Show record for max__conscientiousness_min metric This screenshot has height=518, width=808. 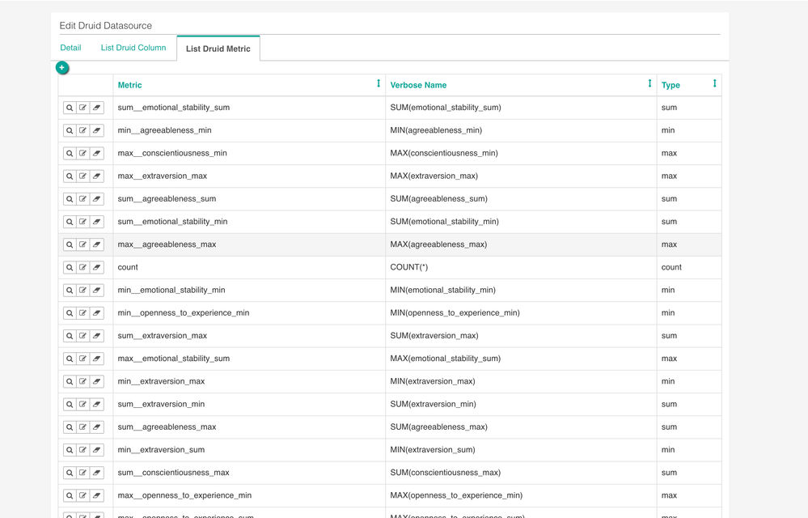click(69, 153)
